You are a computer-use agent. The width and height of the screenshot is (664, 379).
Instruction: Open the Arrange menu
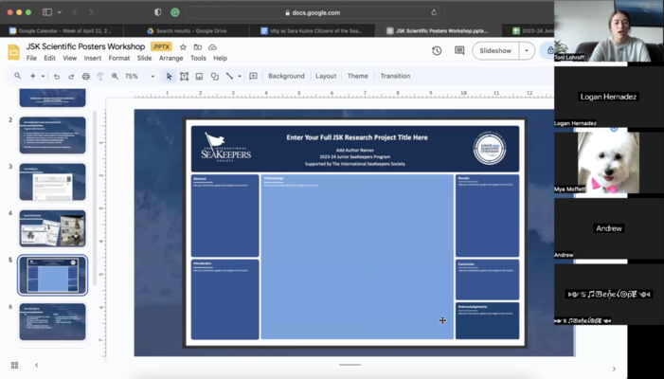[x=171, y=58]
